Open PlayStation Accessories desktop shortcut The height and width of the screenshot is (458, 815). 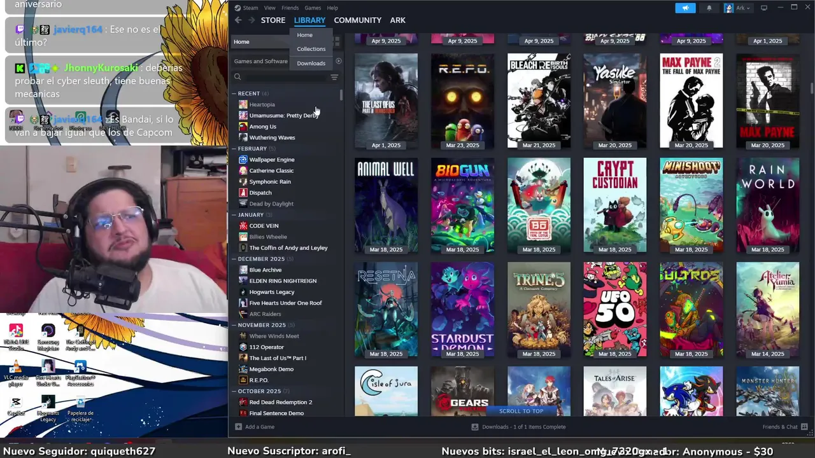pyautogui.click(x=80, y=373)
